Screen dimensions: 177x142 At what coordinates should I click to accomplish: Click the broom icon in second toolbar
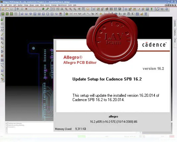141,14
